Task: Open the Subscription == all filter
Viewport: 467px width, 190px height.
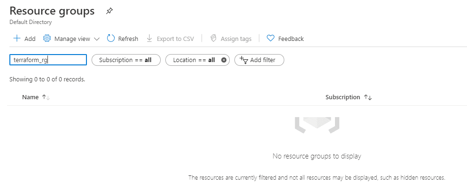Action: (x=125, y=60)
